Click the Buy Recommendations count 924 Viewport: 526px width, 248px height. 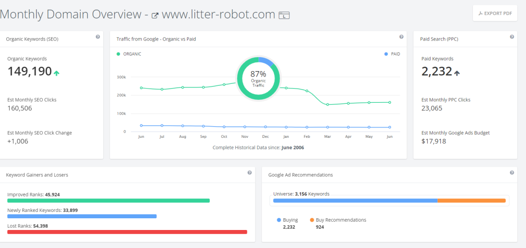coord(320,227)
